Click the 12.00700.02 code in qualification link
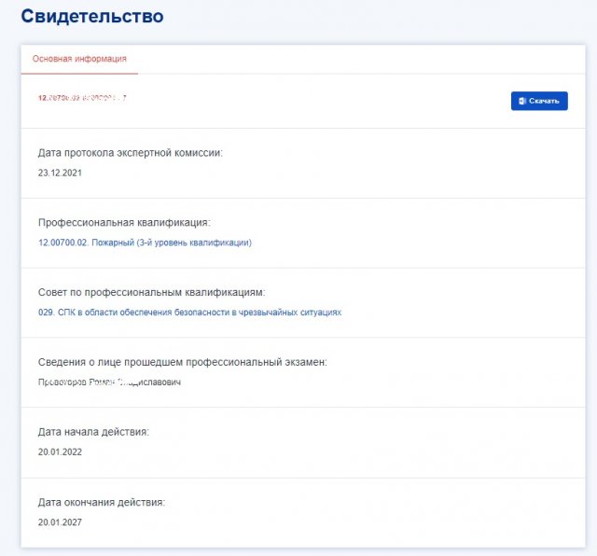This screenshot has height=556, width=597. tap(62, 243)
